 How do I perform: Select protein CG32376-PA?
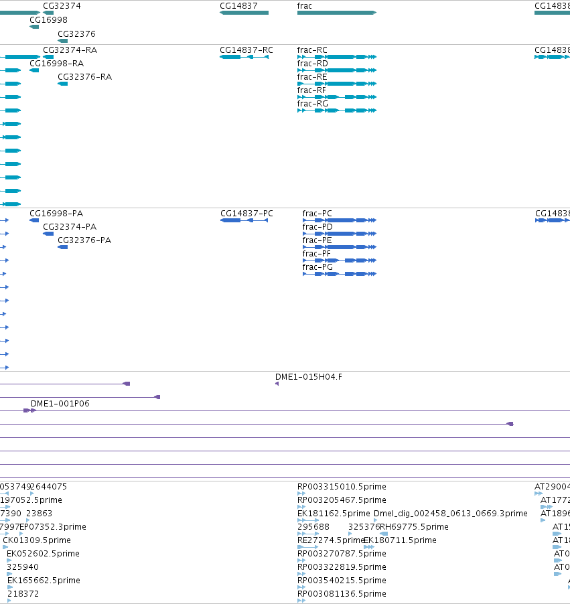coord(62,247)
